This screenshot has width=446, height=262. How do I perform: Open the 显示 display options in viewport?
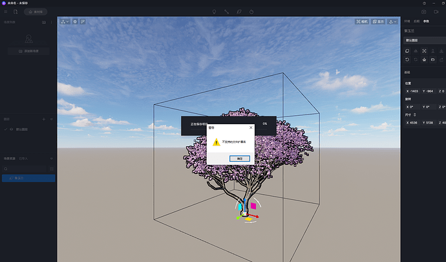[377, 21]
